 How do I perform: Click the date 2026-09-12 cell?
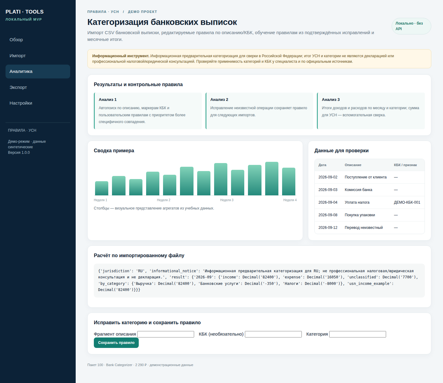[x=328, y=228]
